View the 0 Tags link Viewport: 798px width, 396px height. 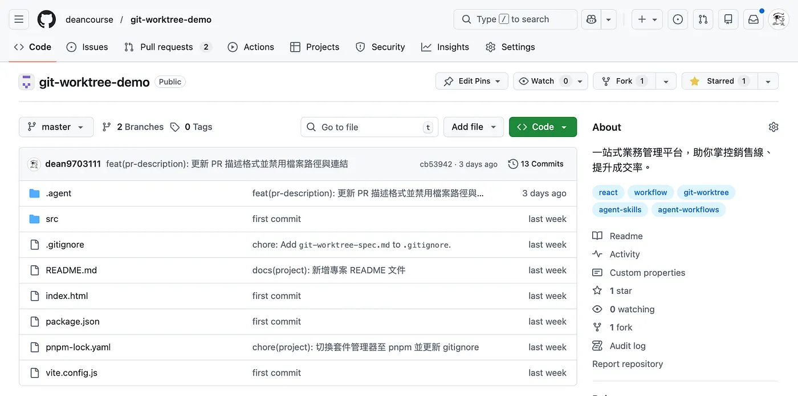191,127
